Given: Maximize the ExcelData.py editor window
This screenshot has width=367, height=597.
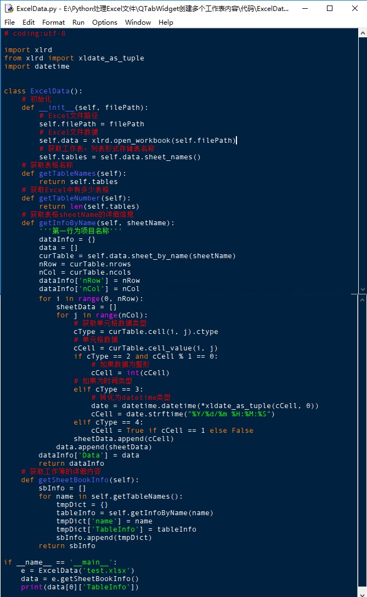Looking at the screenshot, I should 329,8.
